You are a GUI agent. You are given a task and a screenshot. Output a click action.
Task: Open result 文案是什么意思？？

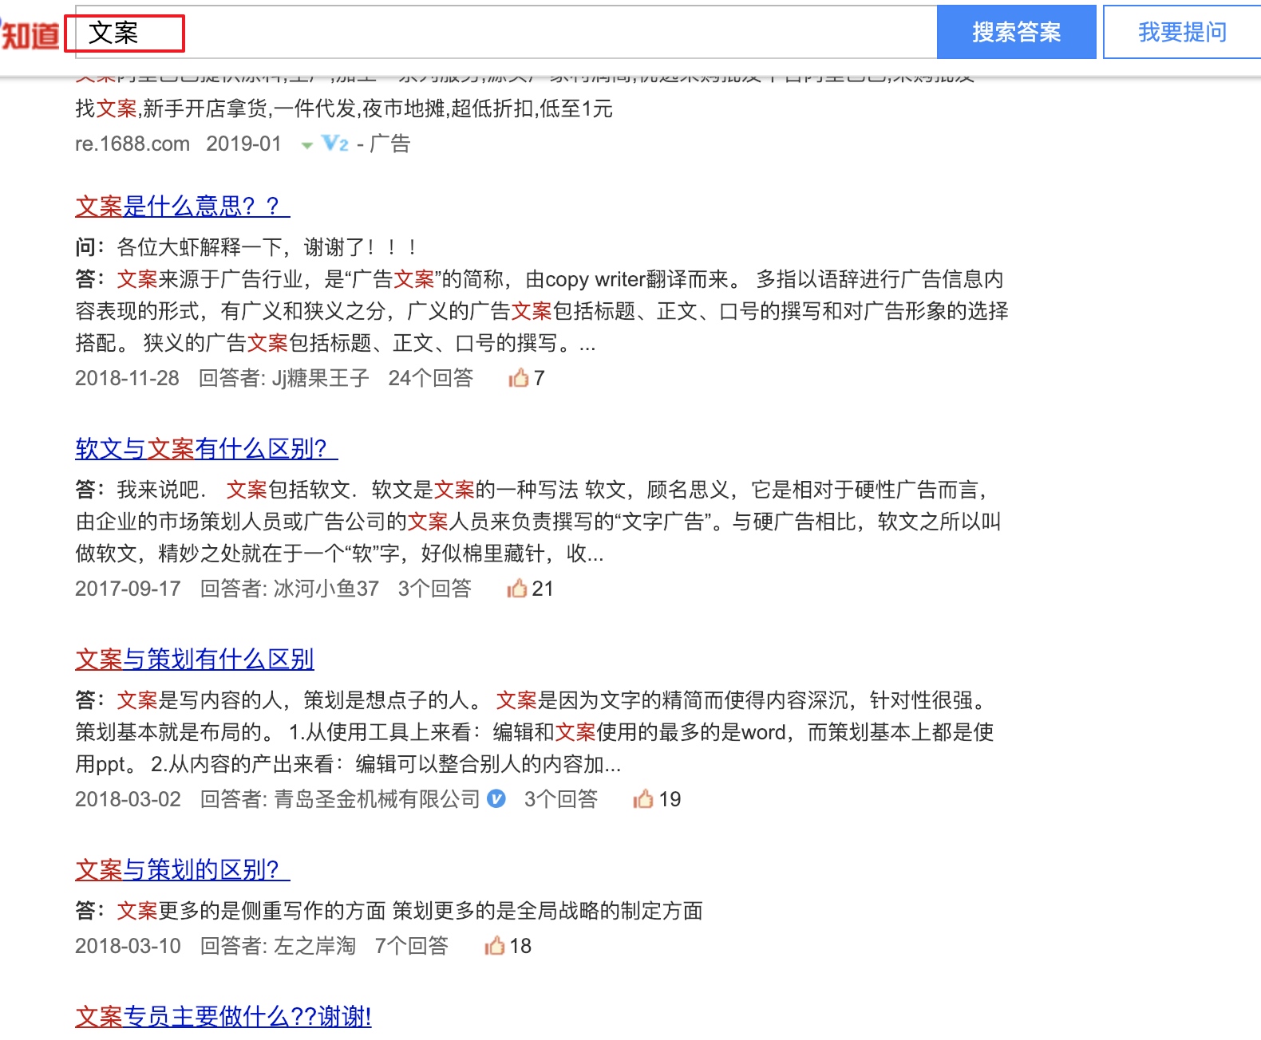coord(182,206)
